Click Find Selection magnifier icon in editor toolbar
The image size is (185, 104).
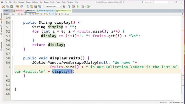point(30,14)
